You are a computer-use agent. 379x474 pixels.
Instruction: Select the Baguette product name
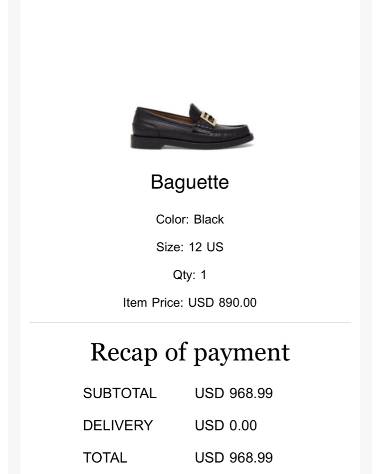[190, 182]
